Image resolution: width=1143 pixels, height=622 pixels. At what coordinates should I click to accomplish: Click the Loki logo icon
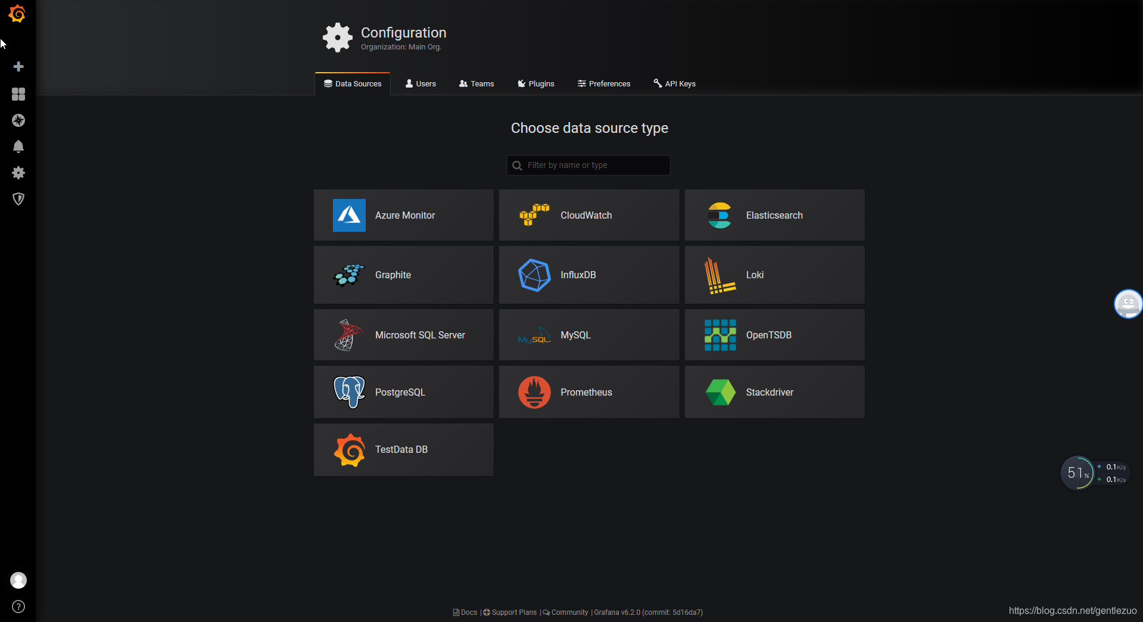coord(720,275)
